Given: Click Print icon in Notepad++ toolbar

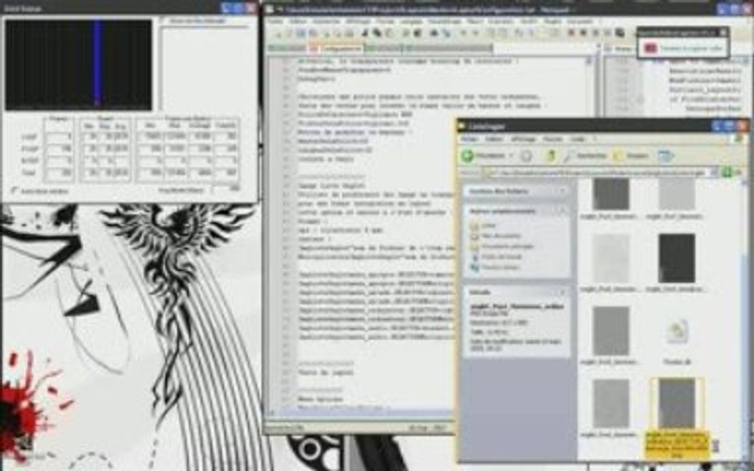Looking at the screenshot, I should (350, 33).
